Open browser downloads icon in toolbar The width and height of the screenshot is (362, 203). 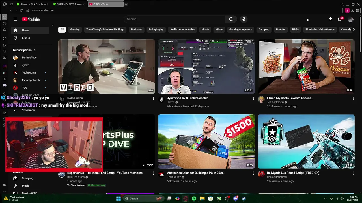[x=352, y=10]
